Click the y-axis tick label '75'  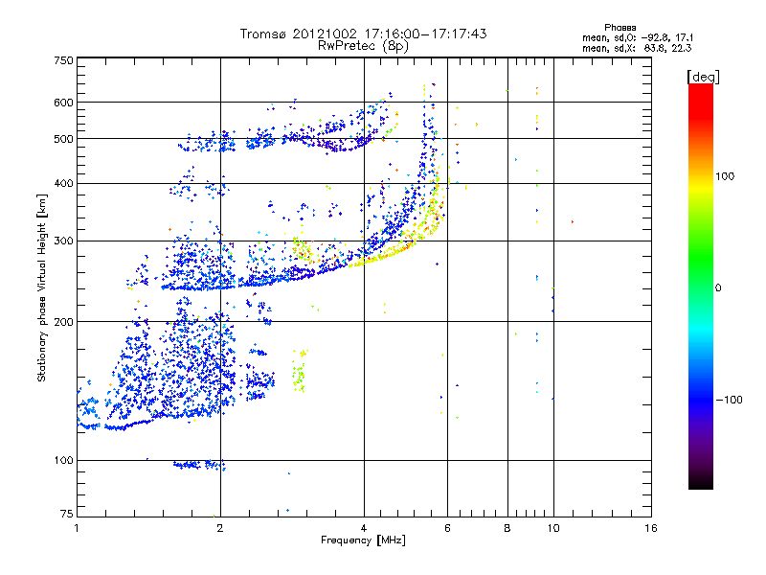66,514
